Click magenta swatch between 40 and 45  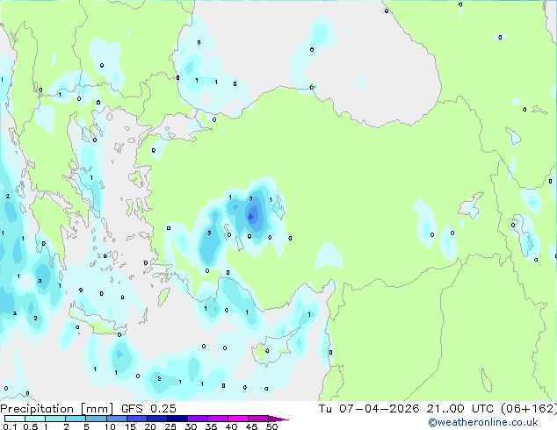pos(238,419)
